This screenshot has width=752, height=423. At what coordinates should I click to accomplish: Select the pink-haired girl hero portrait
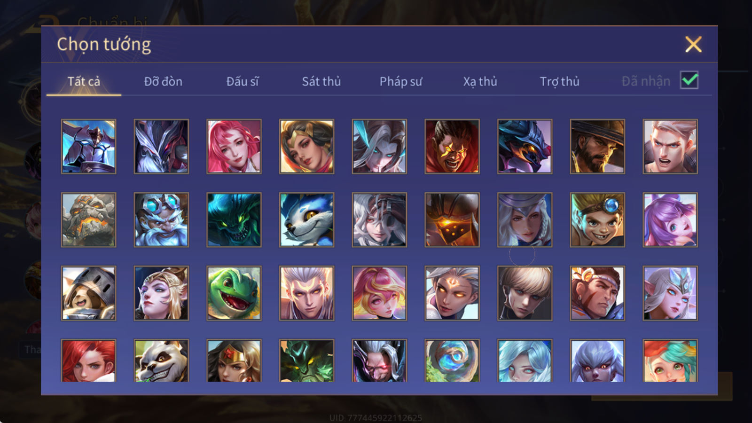tap(234, 146)
